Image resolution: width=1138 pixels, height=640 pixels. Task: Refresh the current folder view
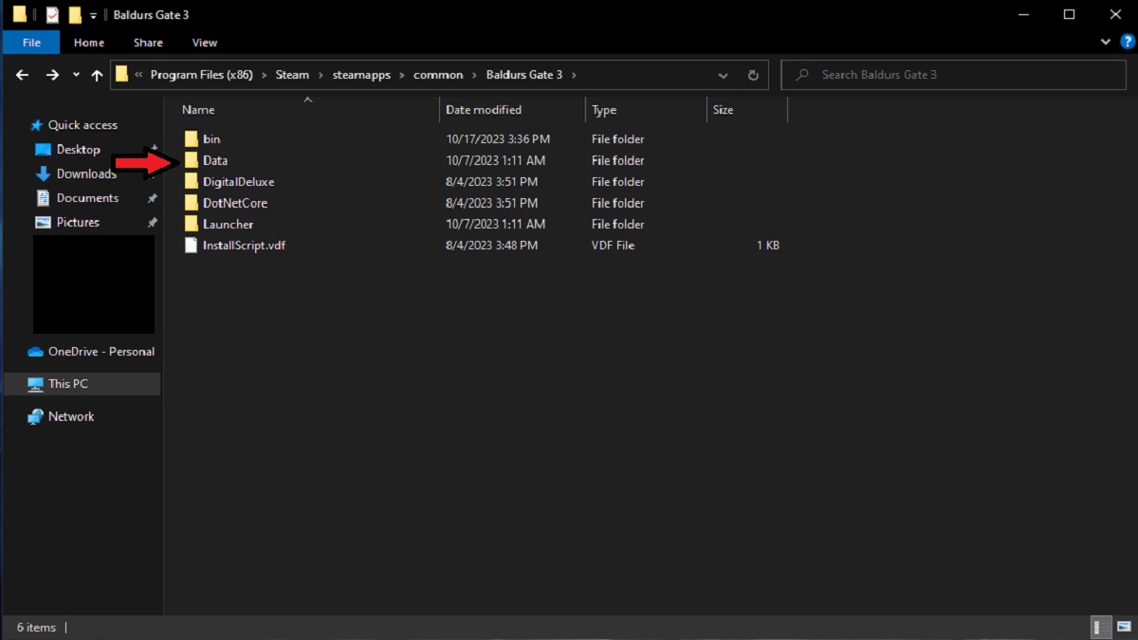(x=753, y=75)
